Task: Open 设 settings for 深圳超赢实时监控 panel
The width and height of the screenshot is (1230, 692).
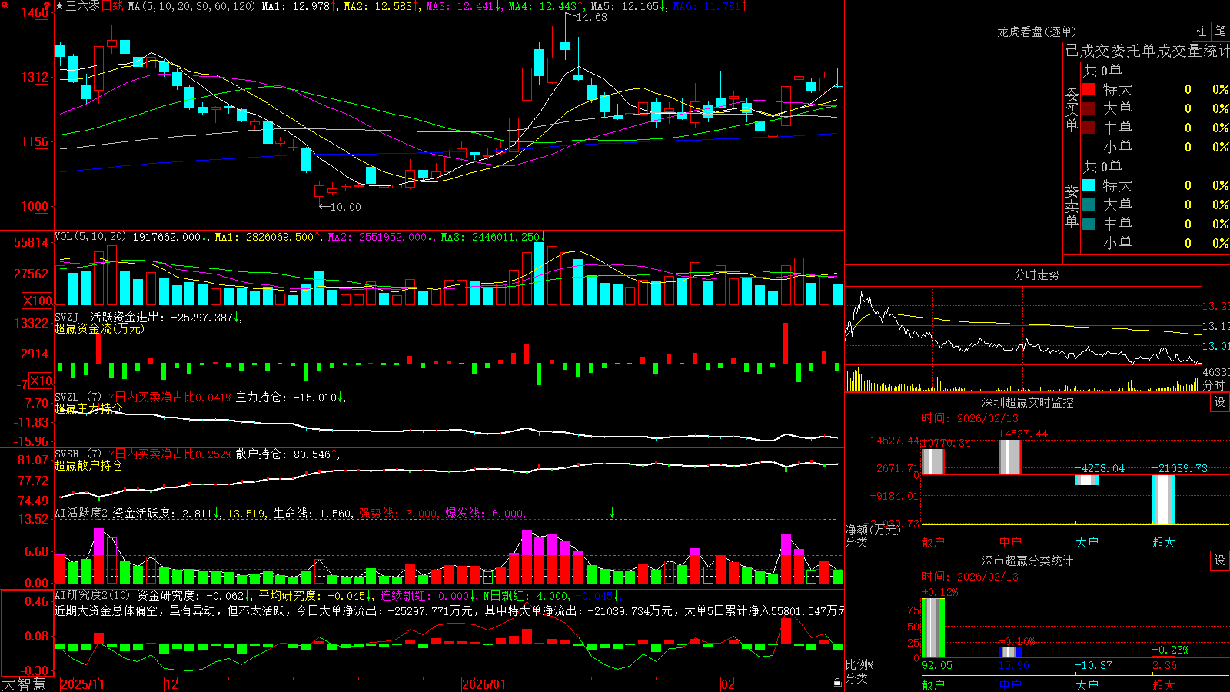Action: 1220,402
